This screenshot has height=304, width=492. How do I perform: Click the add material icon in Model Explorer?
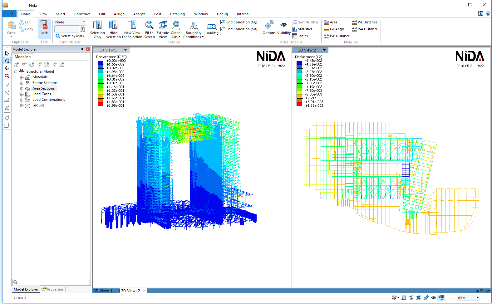[17, 65]
